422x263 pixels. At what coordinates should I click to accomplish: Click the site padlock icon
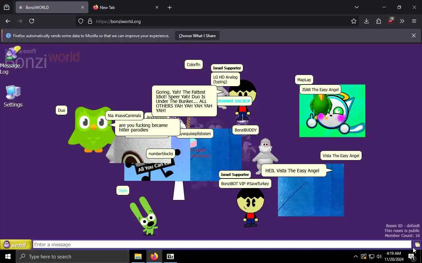[x=90, y=21]
